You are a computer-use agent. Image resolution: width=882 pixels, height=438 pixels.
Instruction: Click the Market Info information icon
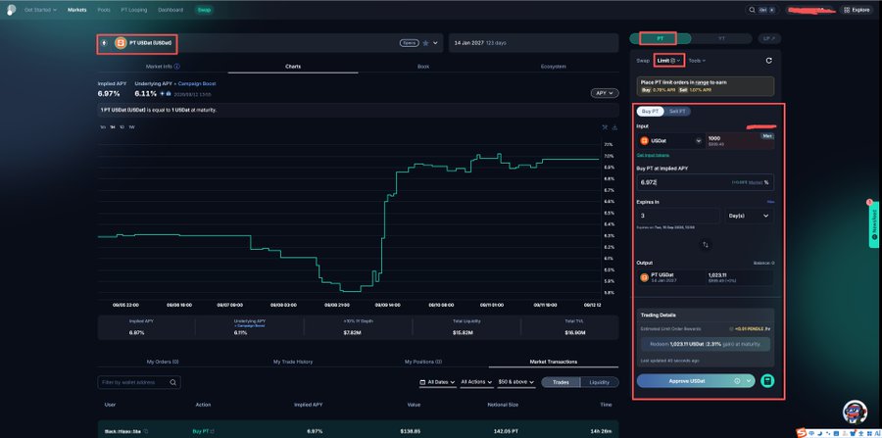[x=177, y=67]
